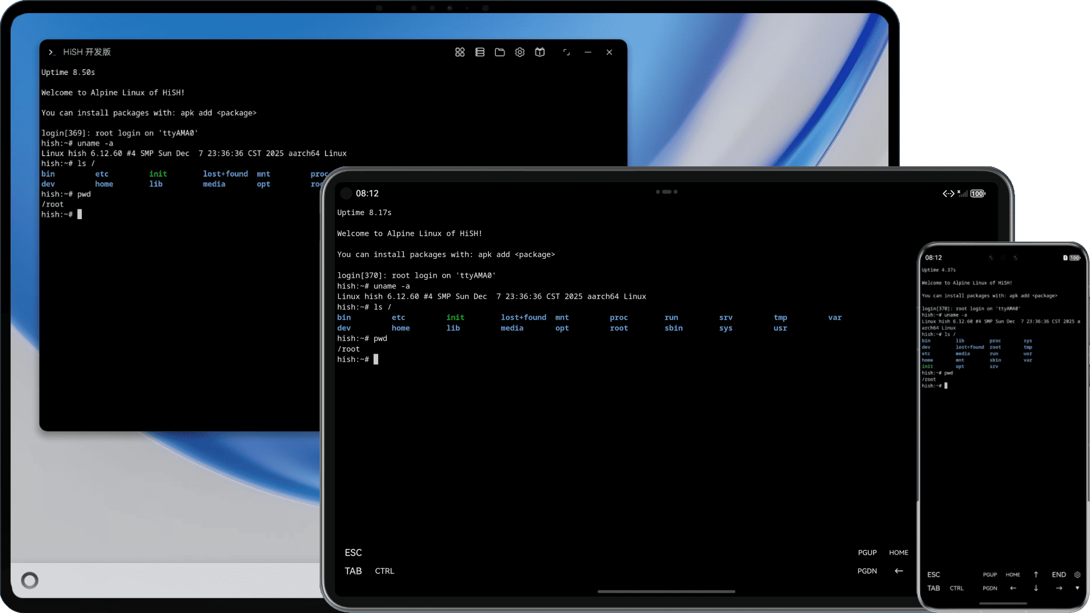Open the filesystem manager icon in HiSH title bar
Image resolution: width=1090 pixels, height=613 pixels.
point(480,52)
